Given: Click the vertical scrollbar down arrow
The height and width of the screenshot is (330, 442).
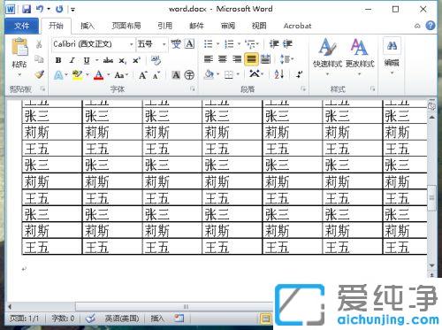Looking at the screenshot, I should (431, 265).
